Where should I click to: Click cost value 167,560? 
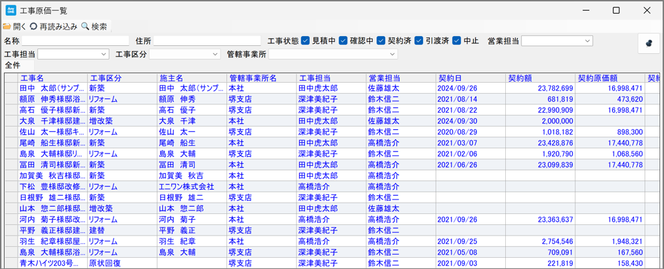coord(629,252)
